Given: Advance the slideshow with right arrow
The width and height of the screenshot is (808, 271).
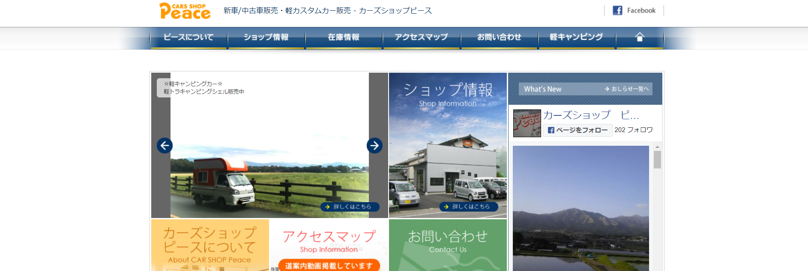Looking at the screenshot, I should [x=374, y=146].
